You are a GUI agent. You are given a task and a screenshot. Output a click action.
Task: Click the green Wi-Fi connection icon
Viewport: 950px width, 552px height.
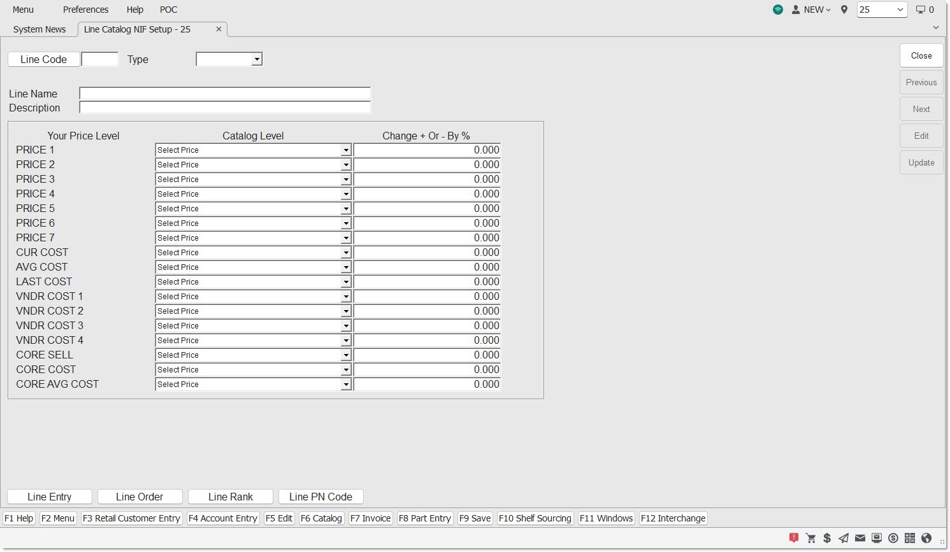(778, 10)
